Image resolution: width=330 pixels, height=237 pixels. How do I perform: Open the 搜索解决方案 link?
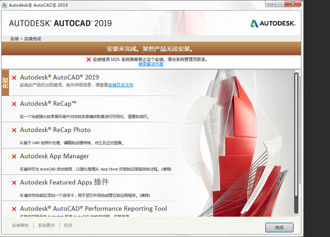151,64
